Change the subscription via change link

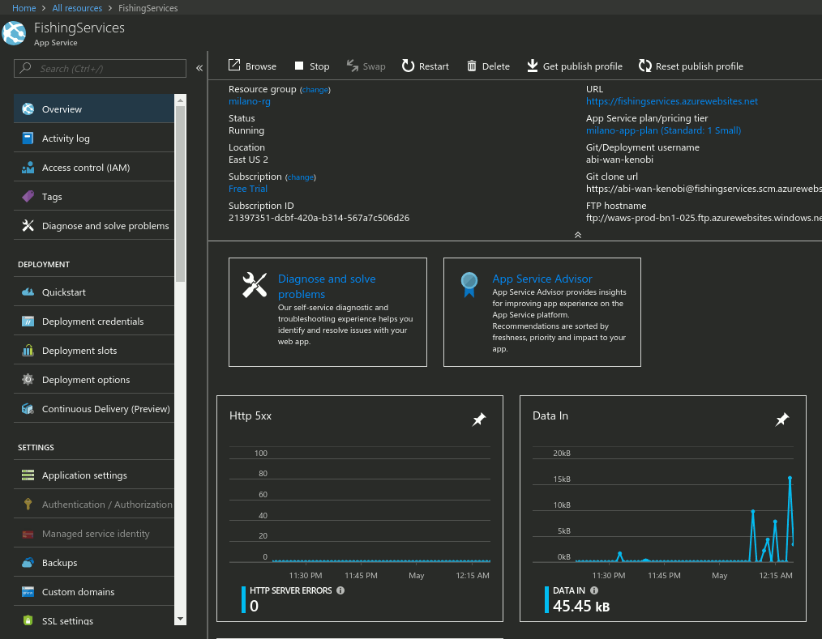pyautogui.click(x=301, y=177)
